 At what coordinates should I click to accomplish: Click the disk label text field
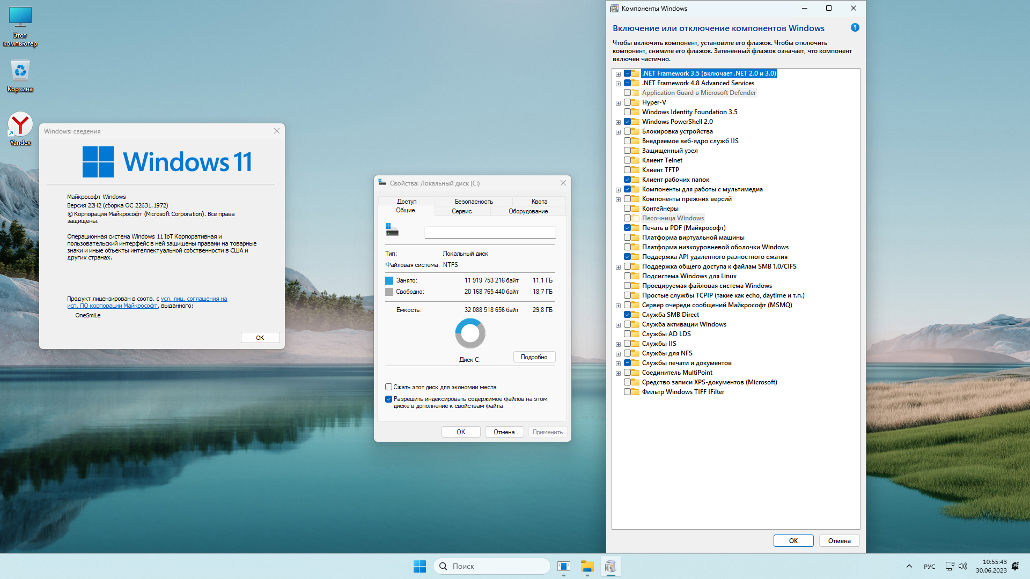click(490, 232)
